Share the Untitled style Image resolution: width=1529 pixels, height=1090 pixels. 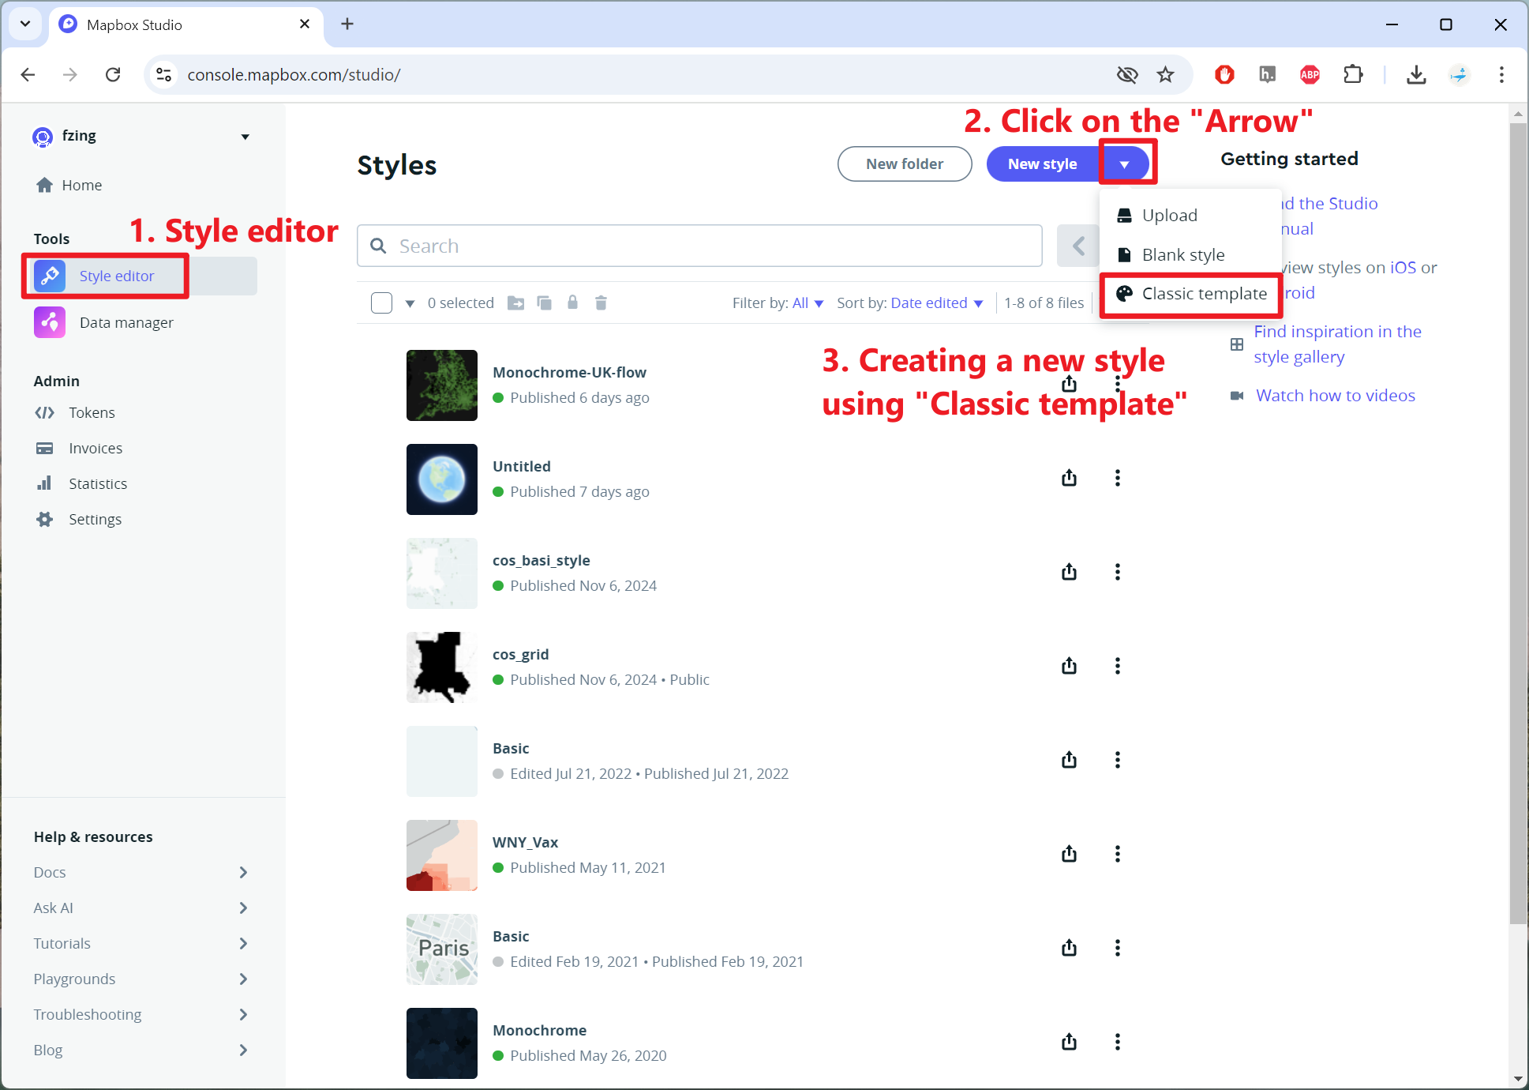(1069, 477)
